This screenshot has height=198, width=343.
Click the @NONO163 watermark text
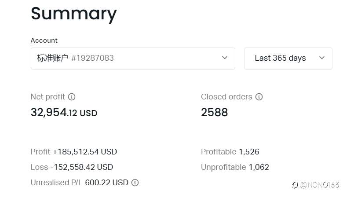click(x=320, y=185)
